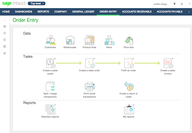This screenshot has height=133, width=192.
Task: Switch to the General Ledger tab
Action: [x=83, y=12]
